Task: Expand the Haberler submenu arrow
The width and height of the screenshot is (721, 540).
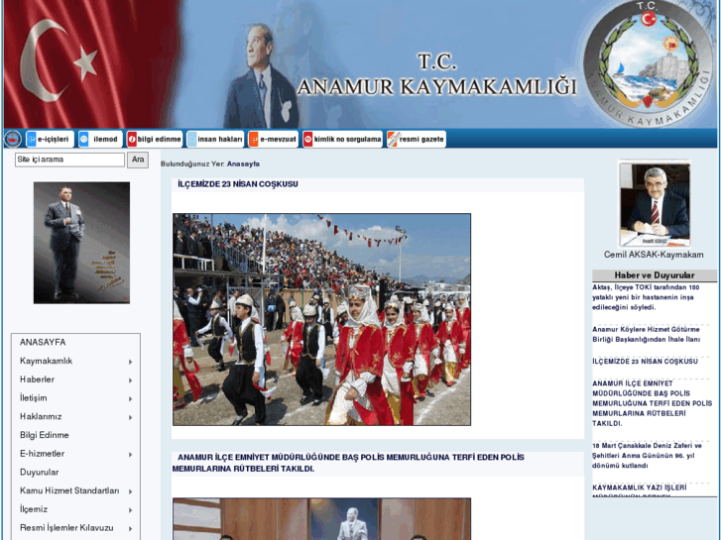Action: click(131, 380)
